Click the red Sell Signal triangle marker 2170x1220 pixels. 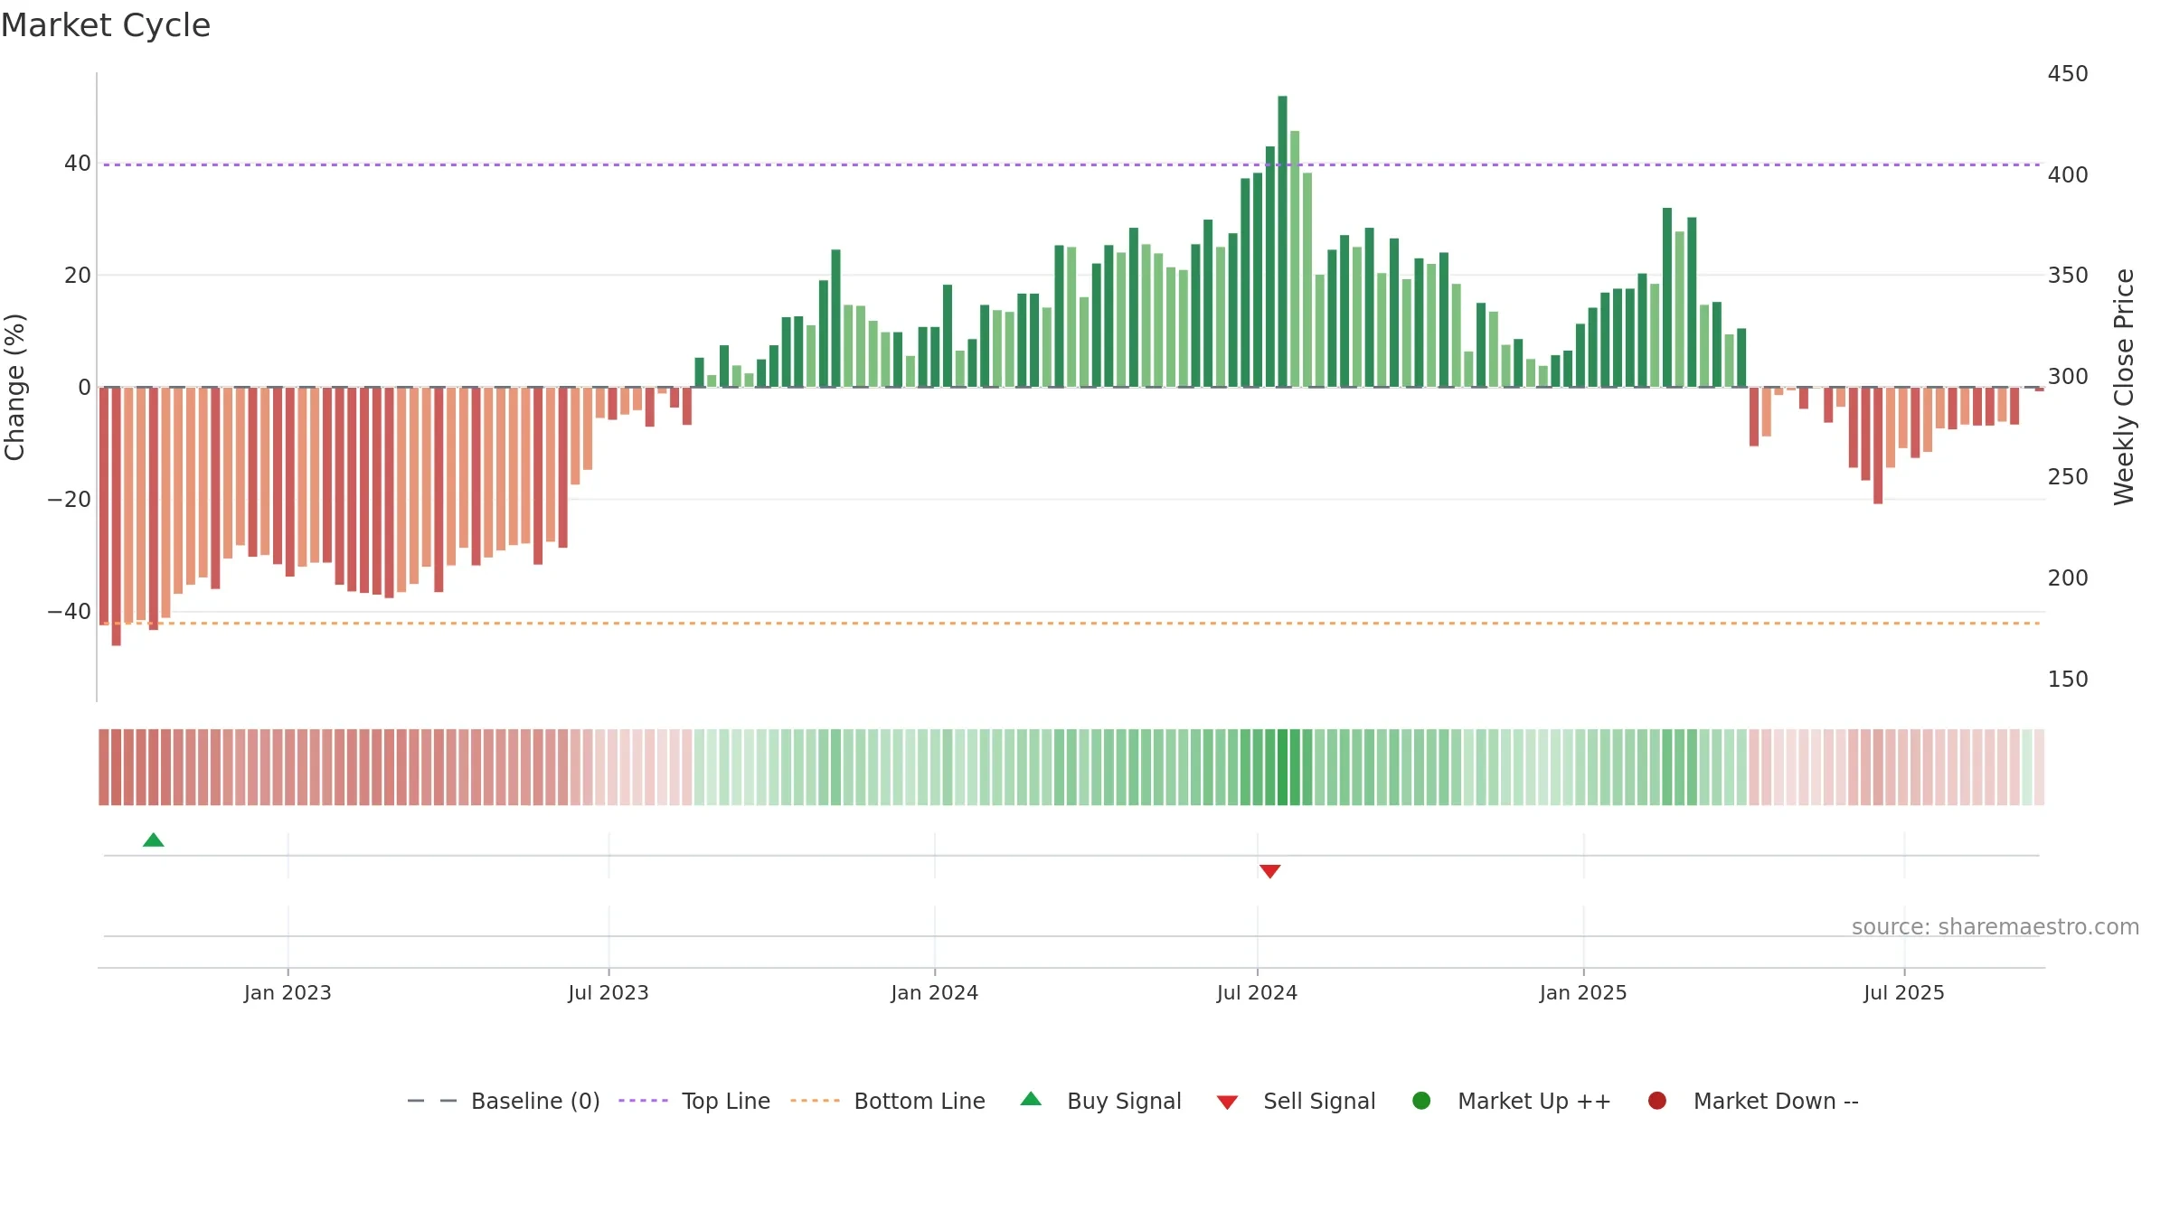pyautogui.click(x=1270, y=871)
